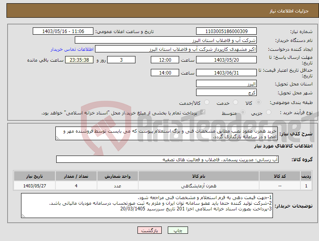The width and height of the screenshot is (319, 241).
Task: Click the announcement date field 1403/05/16 - 11:06
Action: [63, 31]
